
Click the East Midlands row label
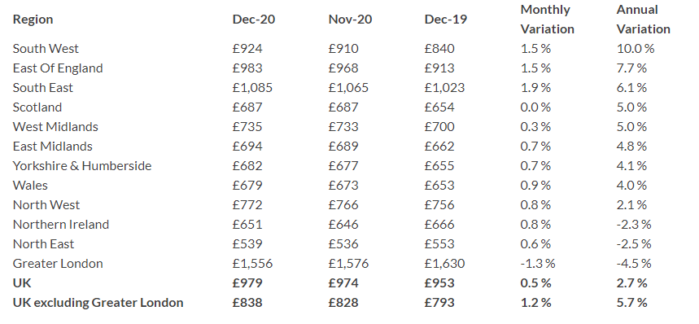(53, 147)
